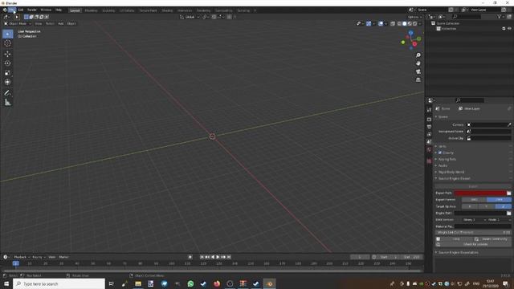Switch to wireframe viewport shading
This screenshot has width=514, height=289.
coord(399,23)
